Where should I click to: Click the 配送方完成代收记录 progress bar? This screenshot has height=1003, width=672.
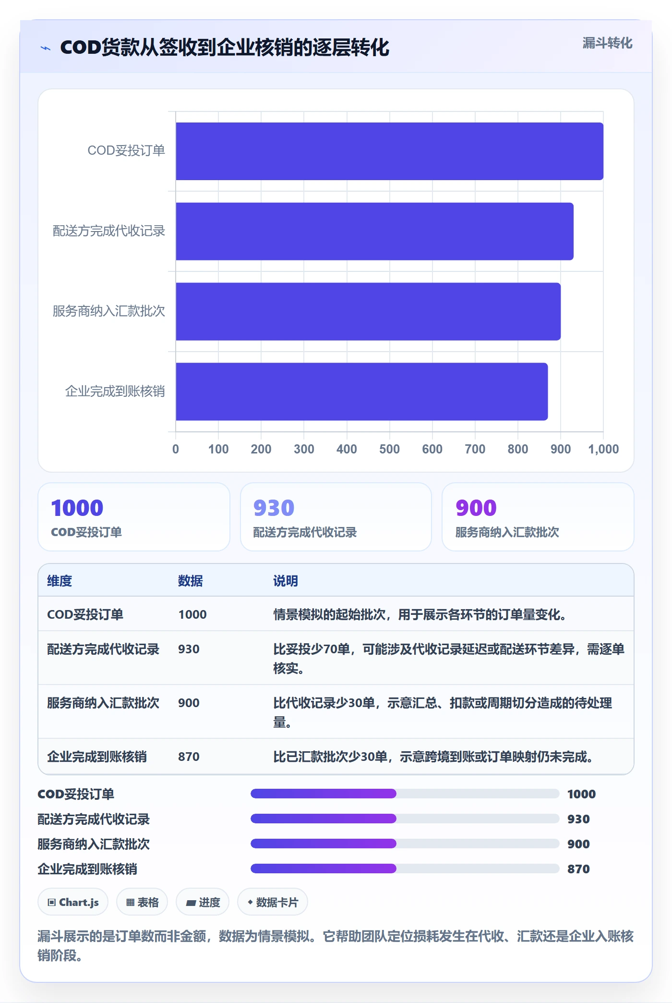click(405, 819)
